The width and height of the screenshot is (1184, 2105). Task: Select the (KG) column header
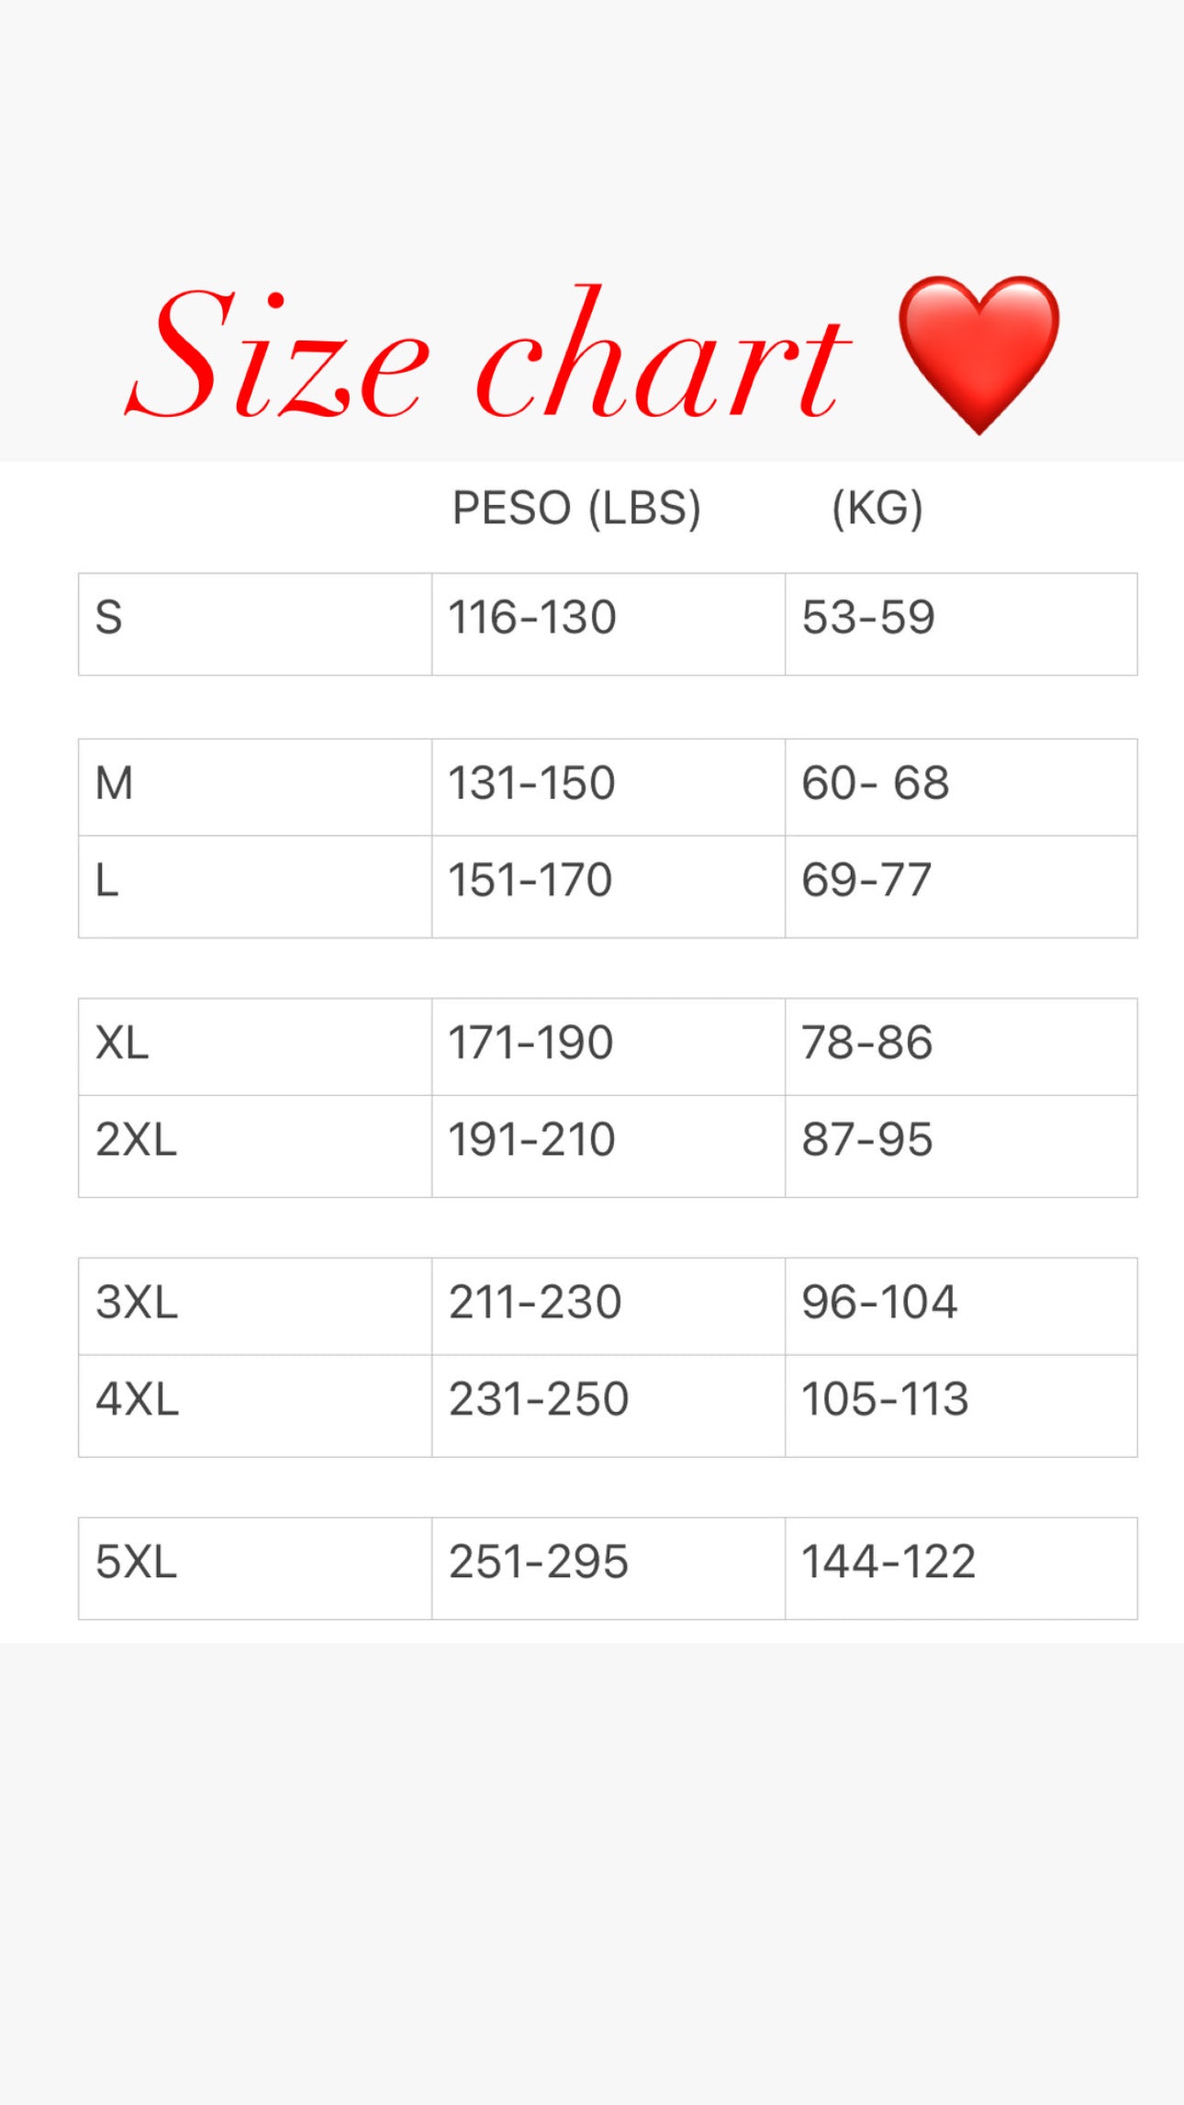pyautogui.click(x=877, y=509)
